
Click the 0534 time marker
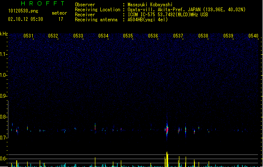(103, 36)
